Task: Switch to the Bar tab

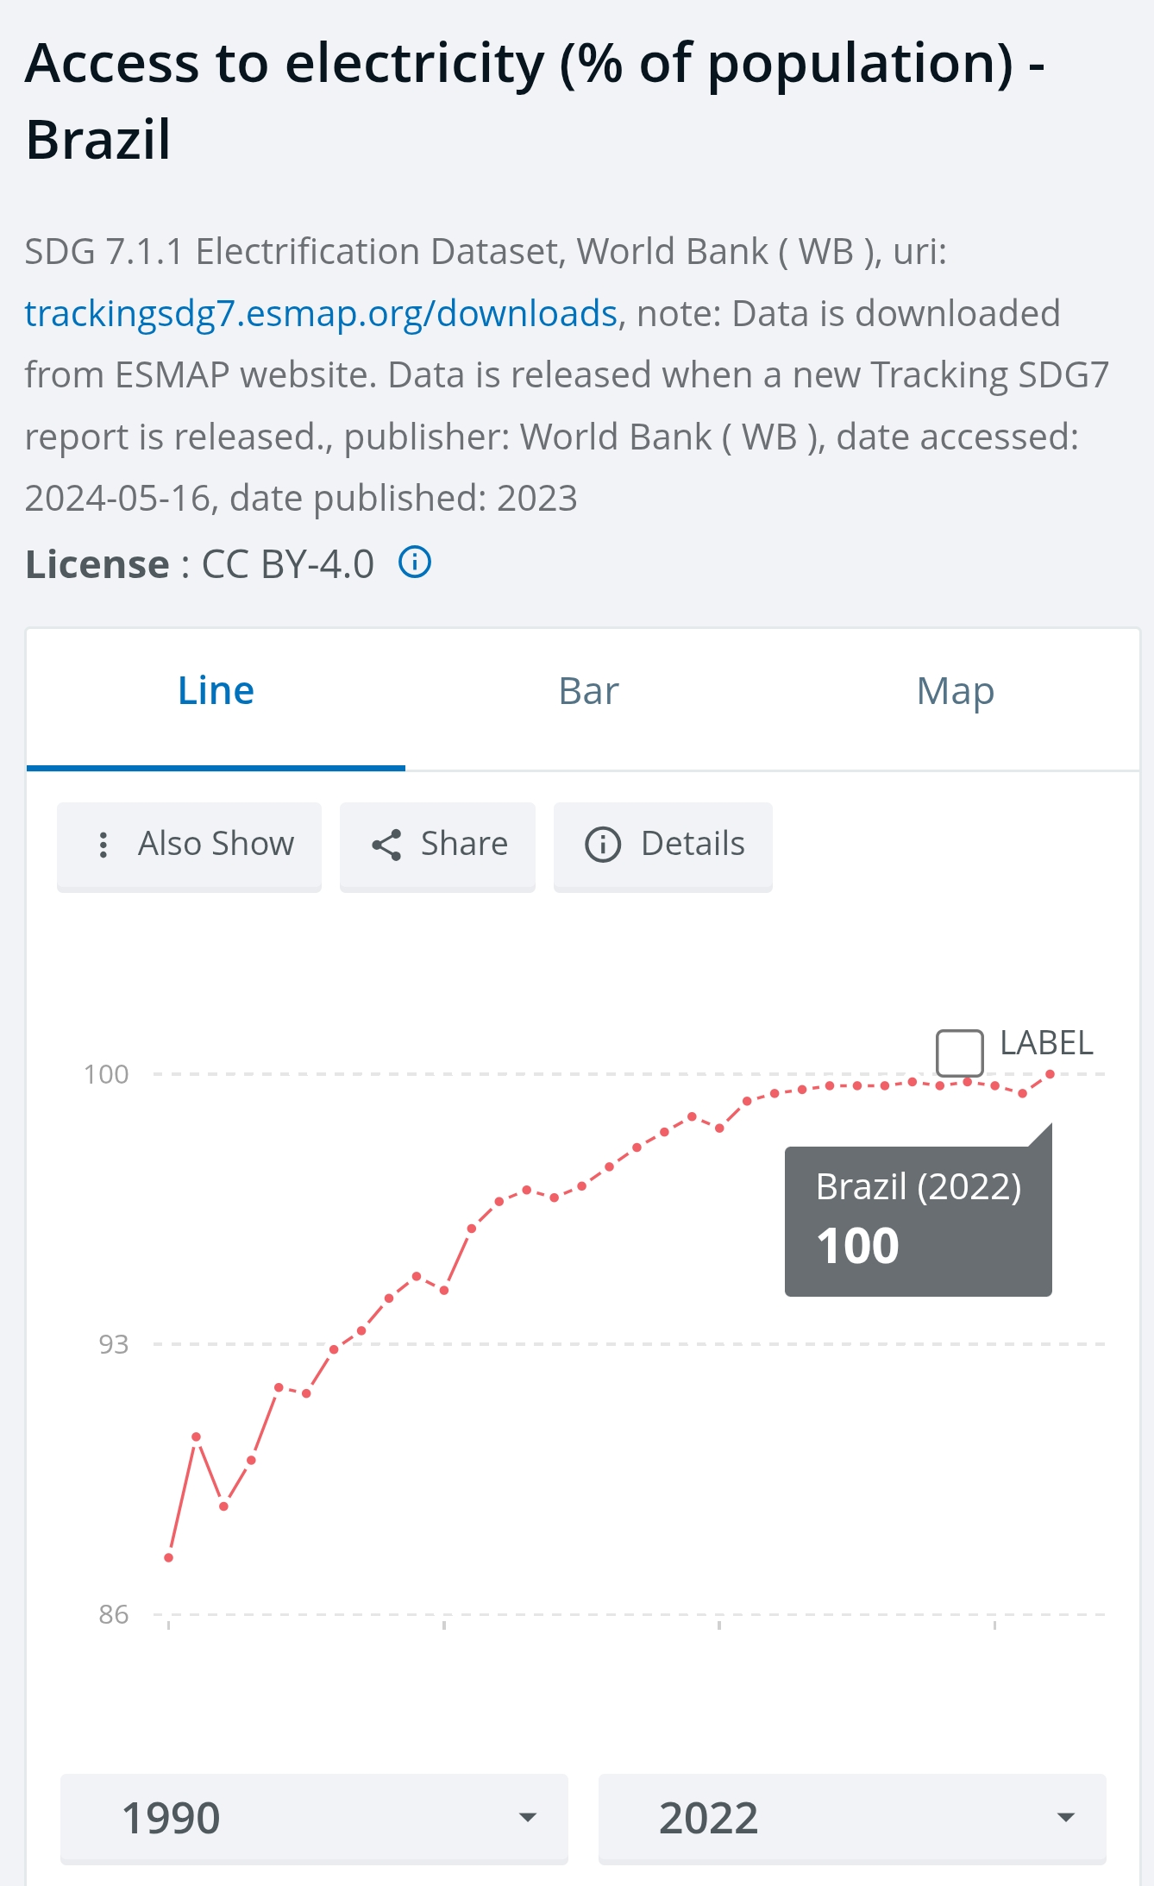Action: pos(589,692)
